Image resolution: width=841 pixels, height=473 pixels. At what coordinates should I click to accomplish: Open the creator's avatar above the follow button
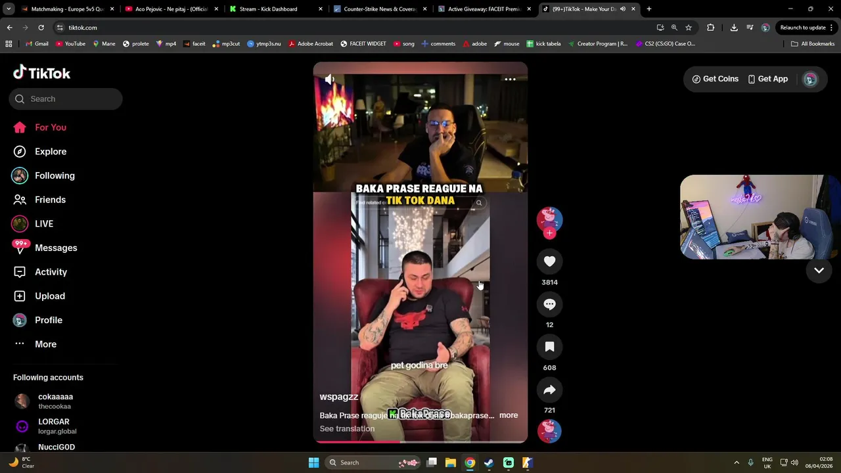pos(549,218)
